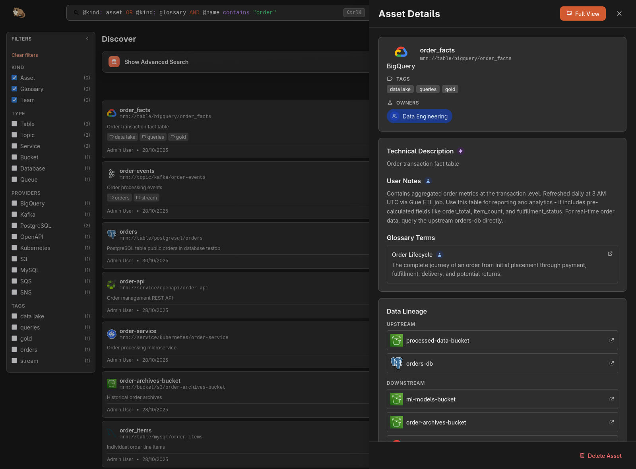Open external link icon for orders-db
Screen dimensions: 636x469
[x=611, y=363]
